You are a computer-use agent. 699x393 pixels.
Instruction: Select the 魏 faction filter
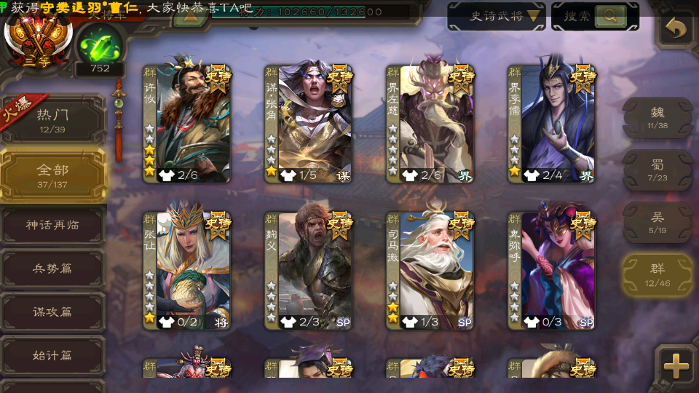(x=657, y=118)
